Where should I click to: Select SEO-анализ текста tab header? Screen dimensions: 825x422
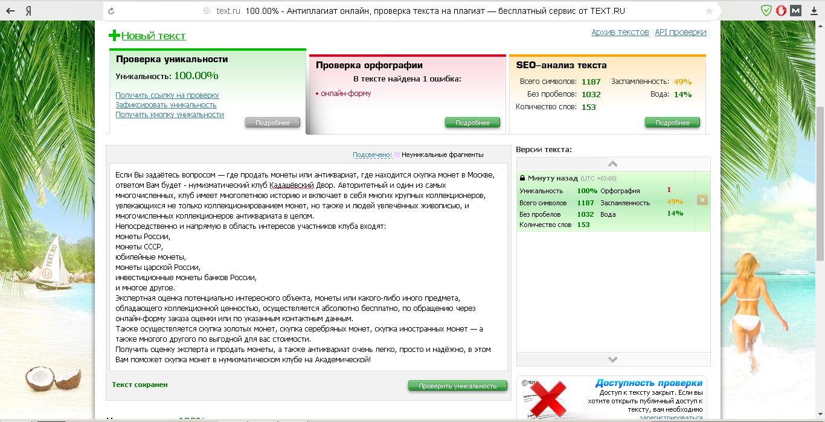[x=561, y=65]
